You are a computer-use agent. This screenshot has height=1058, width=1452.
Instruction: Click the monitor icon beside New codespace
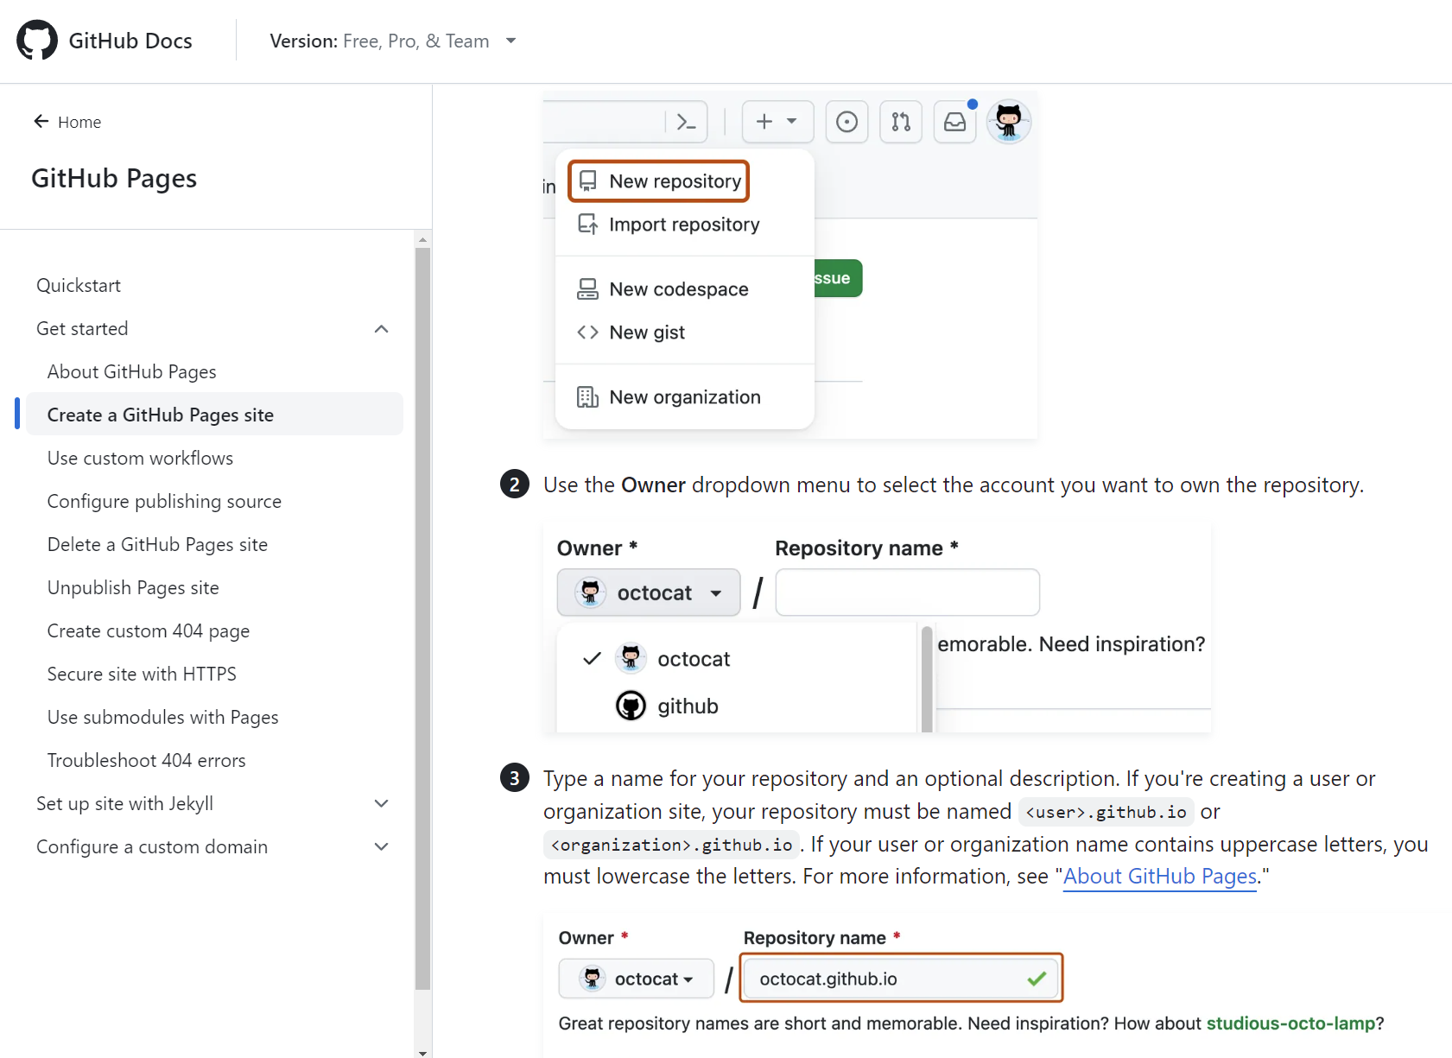(587, 289)
